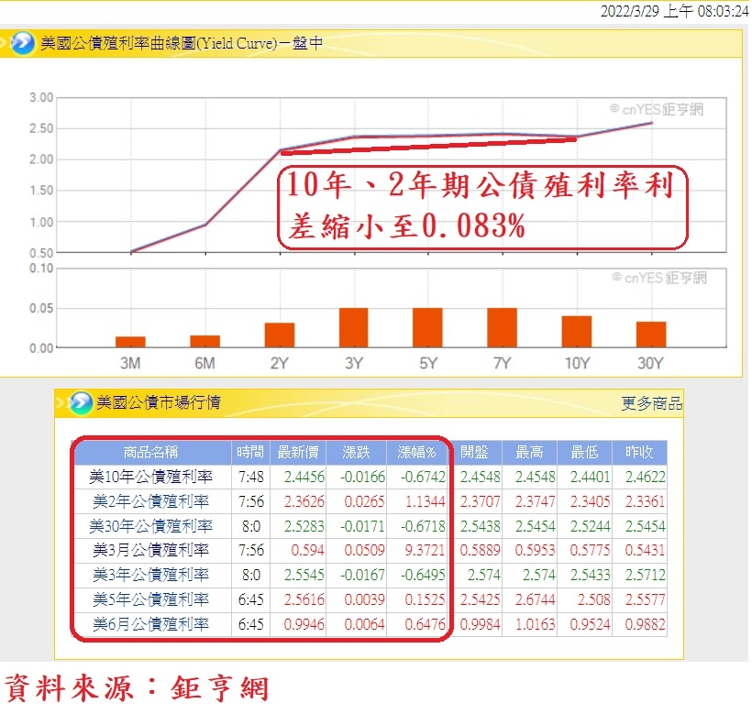Open the 美6月公債殖利率 link
The width and height of the screenshot is (752, 714).
point(150,624)
